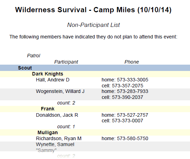Select the Frank patrol row
The width and height of the screenshot is (190, 159).
pyautogui.click(x=95, y=109)
